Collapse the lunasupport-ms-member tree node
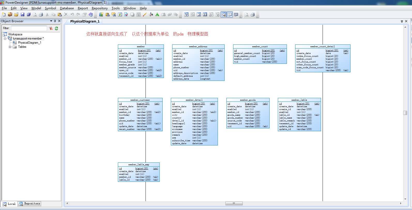This screenshot has height=210, width=412. [5, 38]
